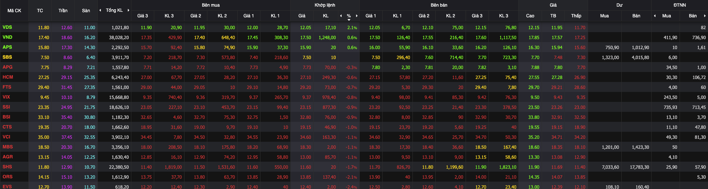Click the ĐTNN group header
The height and width of the screenshot is (189, 708).
(x=680, y=5)
